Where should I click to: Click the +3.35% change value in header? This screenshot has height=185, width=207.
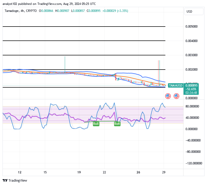(x=123, y=11)
